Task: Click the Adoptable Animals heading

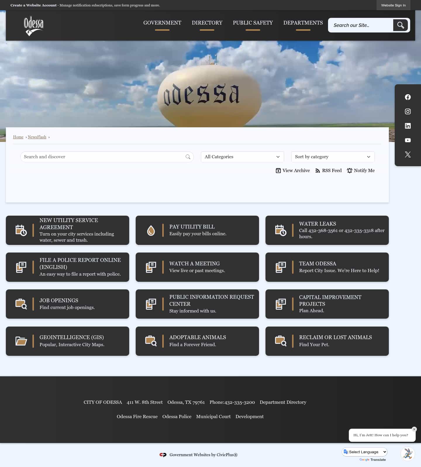Action: [198, 337]
